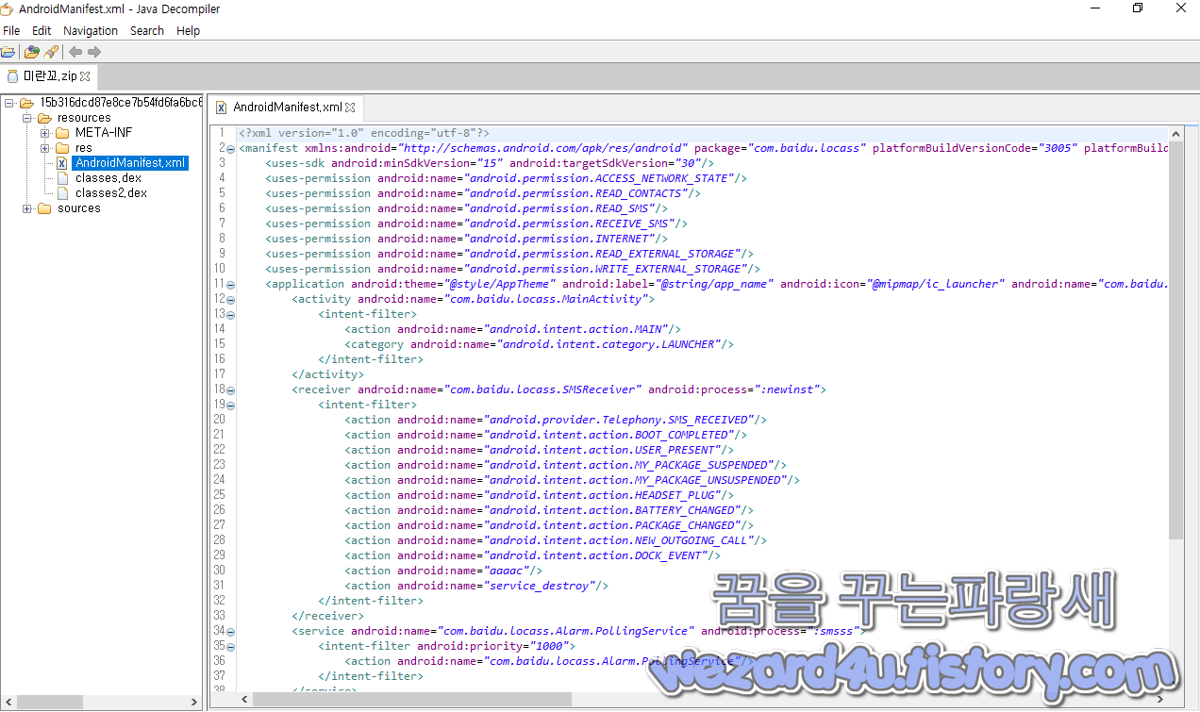Click the META-INF folder icon
This screenshot has width=1200, height=712.
62,133
